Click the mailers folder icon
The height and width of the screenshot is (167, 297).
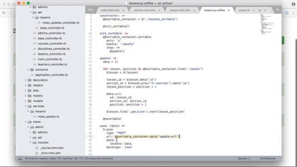click(x=30, y=96)
